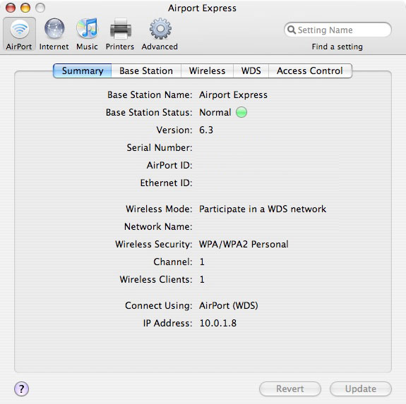Image resolution: width=406 pixels, height=404 pixels.
Task: Click the Update button
Action: (x=361, y=388)
